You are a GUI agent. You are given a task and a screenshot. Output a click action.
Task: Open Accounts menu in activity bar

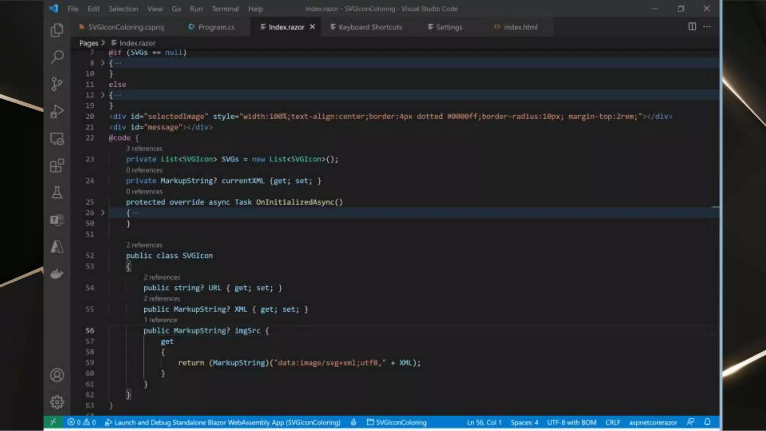(x=57, y=375)
